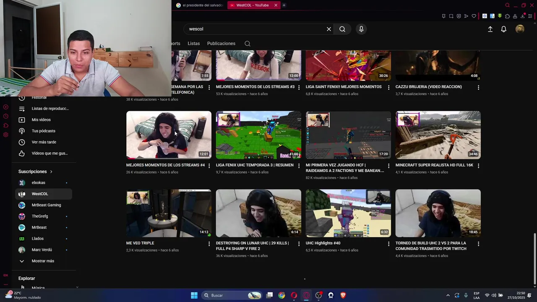This screenshot has height=302, width=537.
Task: Switch to the Publicaciones channel tab
Action: pos(221,44)
